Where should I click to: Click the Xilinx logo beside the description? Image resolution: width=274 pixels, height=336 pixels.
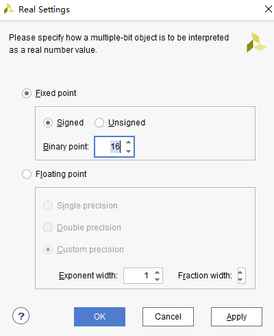tap(256, 43)
